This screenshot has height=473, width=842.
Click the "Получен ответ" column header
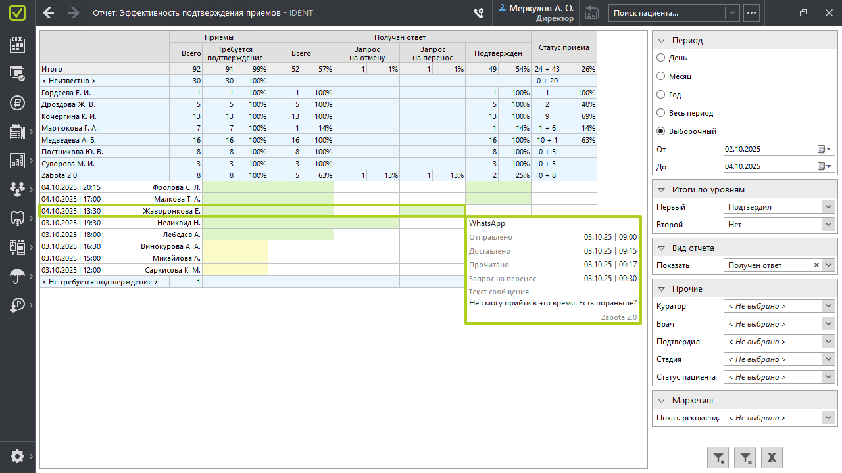399,37
